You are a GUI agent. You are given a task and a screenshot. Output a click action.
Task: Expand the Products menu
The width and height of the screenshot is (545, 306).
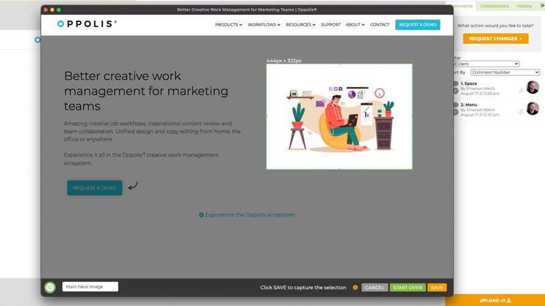pyautogui.click(x=228, y=25)
